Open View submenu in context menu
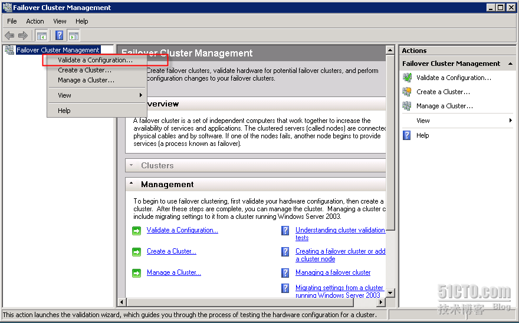The image size is (519, 323). click(97, 95)
